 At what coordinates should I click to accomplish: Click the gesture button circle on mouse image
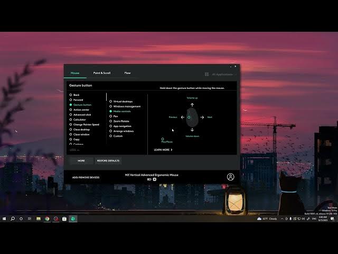click(189, 117)
